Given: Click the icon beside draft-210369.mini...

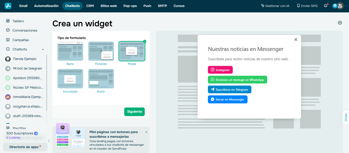Looking at the screenshot, I should pos(8,116).
